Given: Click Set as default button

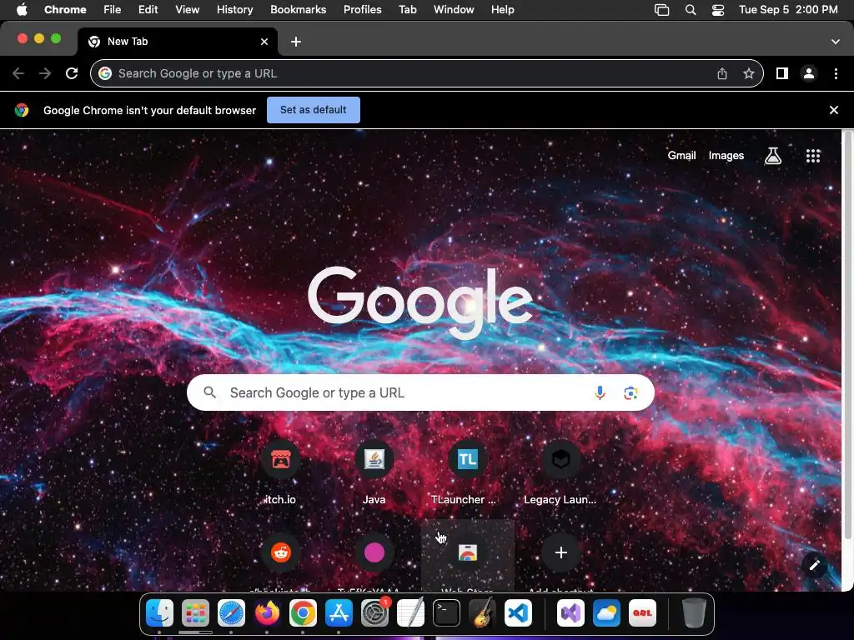Looking at the screenshot, I should pyautogui.click(x=314, y=110).
